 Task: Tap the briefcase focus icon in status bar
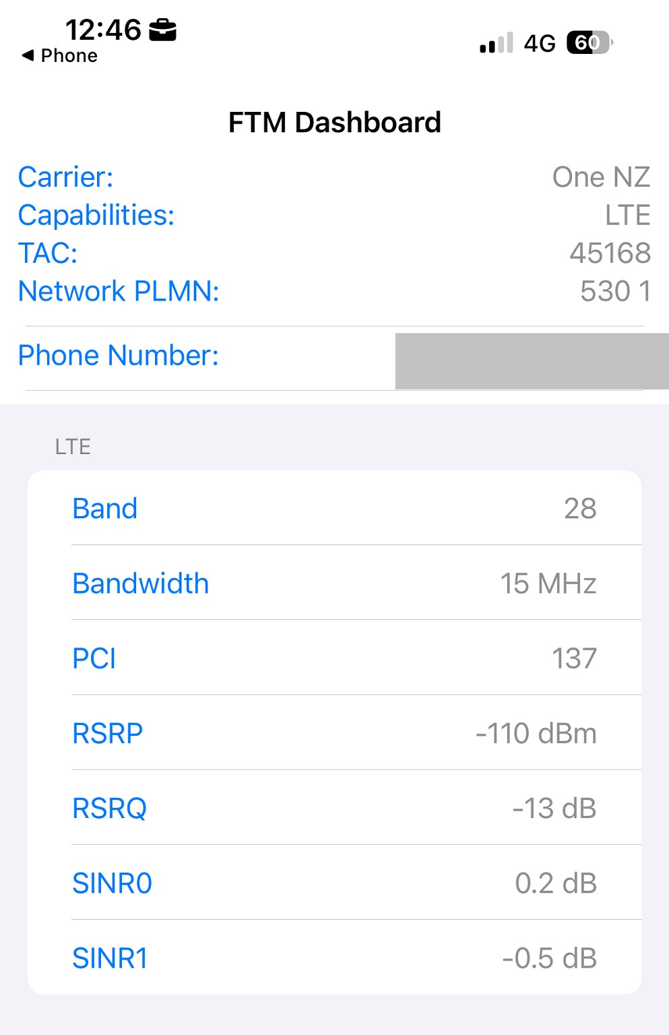click(162, 30)
